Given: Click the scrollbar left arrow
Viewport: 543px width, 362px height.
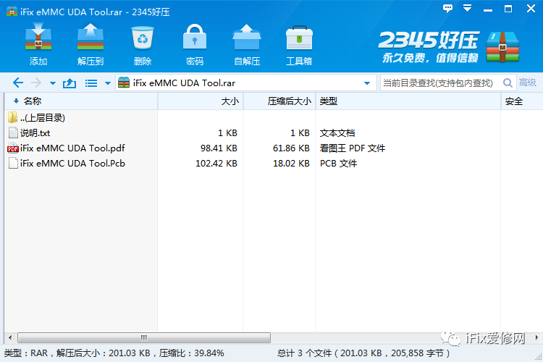Looking at the screenshot, I should tap(10, 337).
